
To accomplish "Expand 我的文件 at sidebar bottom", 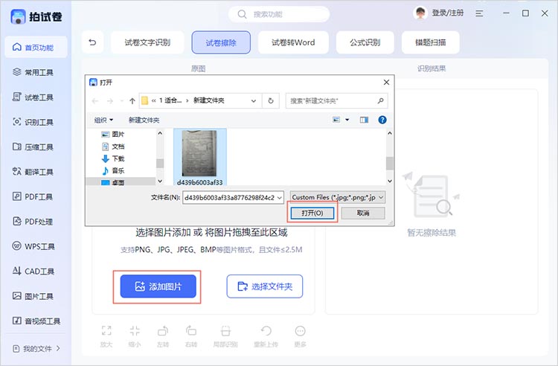I will tap(36, 349).
